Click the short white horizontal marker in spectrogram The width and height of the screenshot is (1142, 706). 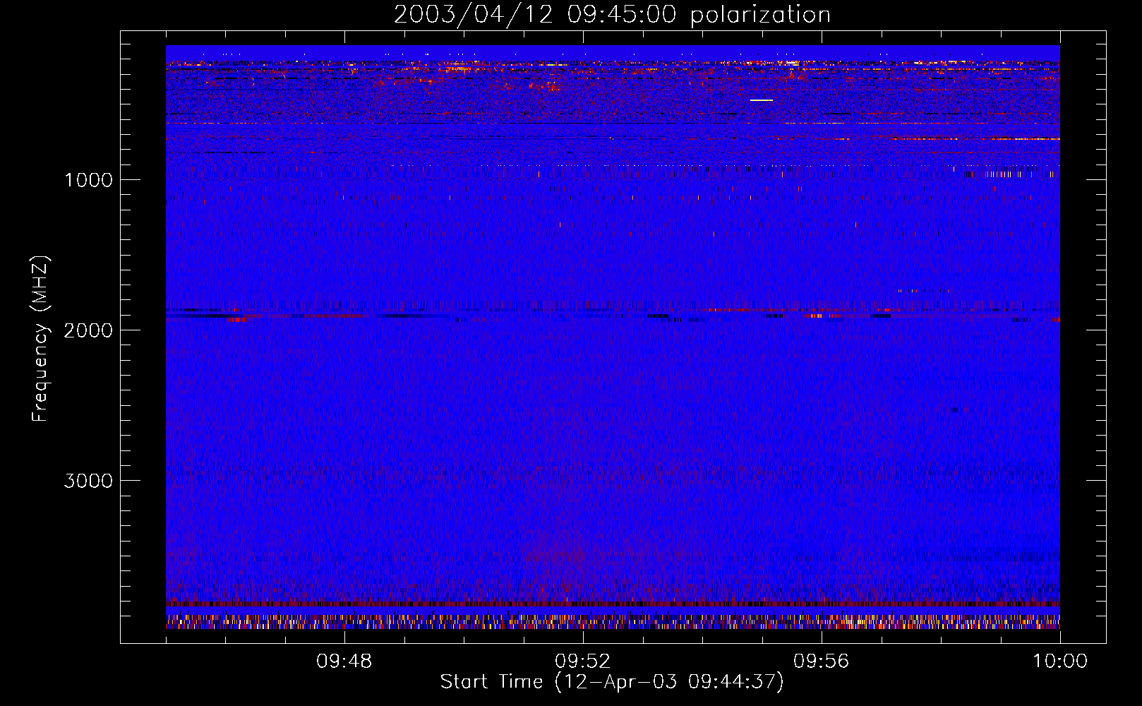762,100
